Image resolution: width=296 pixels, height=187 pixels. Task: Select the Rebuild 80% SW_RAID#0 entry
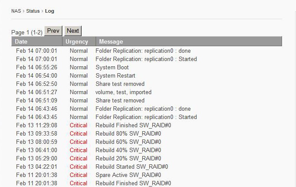tap(128, 133)
